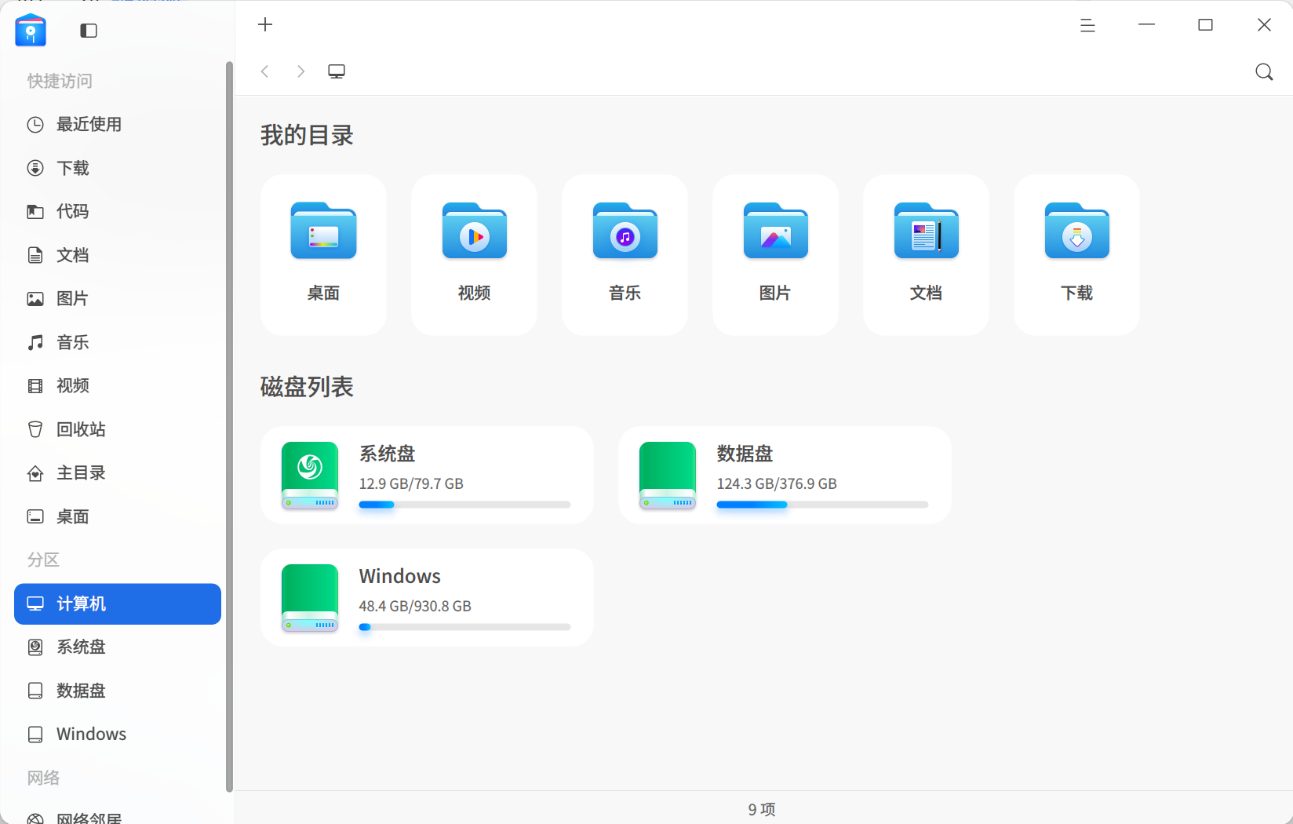Click the 系统盘 usage progress bar

464,505
